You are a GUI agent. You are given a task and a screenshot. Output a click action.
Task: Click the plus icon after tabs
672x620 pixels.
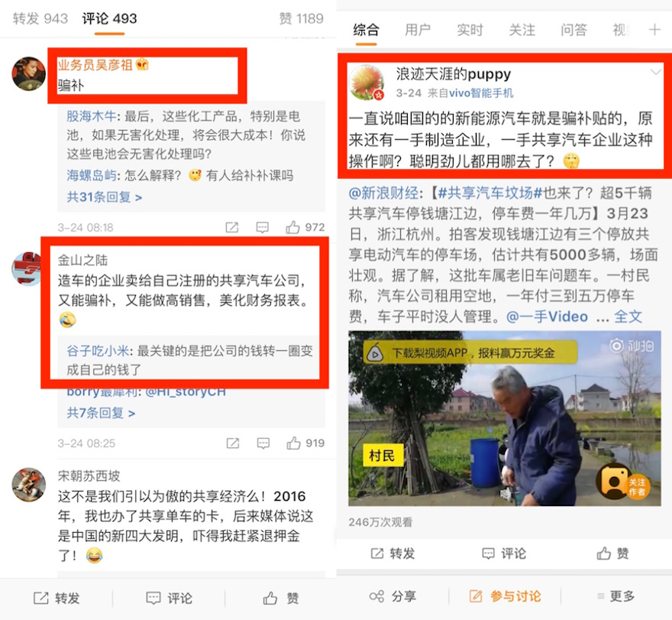coord(654,30)
